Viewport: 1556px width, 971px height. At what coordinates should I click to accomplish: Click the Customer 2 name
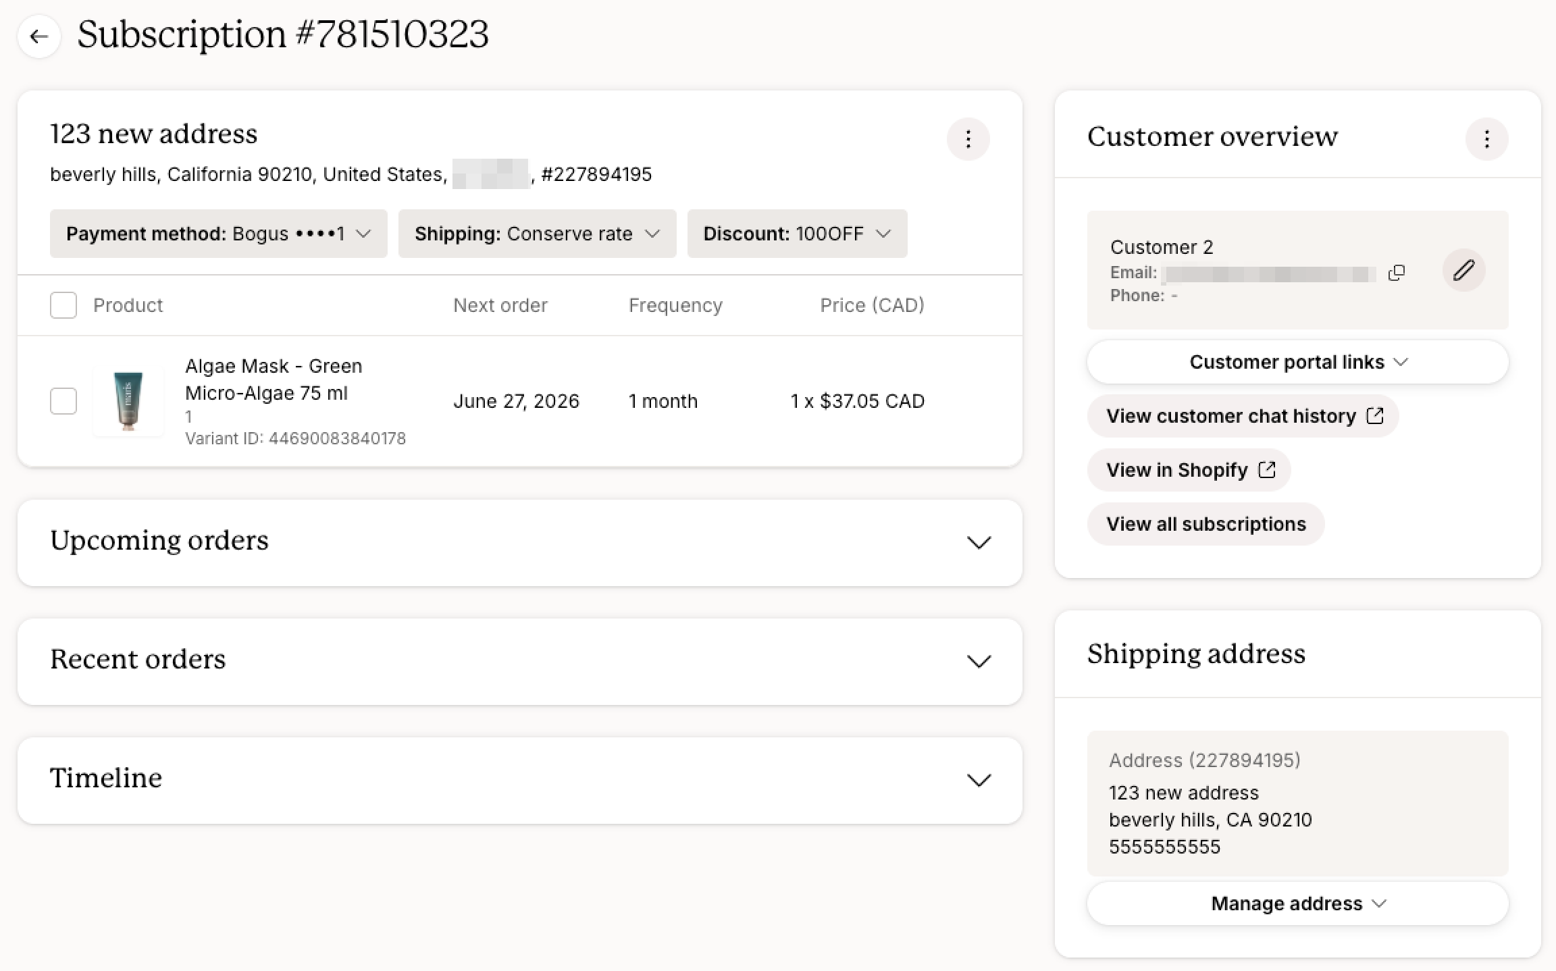pyautogui.click(x=1162, y=247)
